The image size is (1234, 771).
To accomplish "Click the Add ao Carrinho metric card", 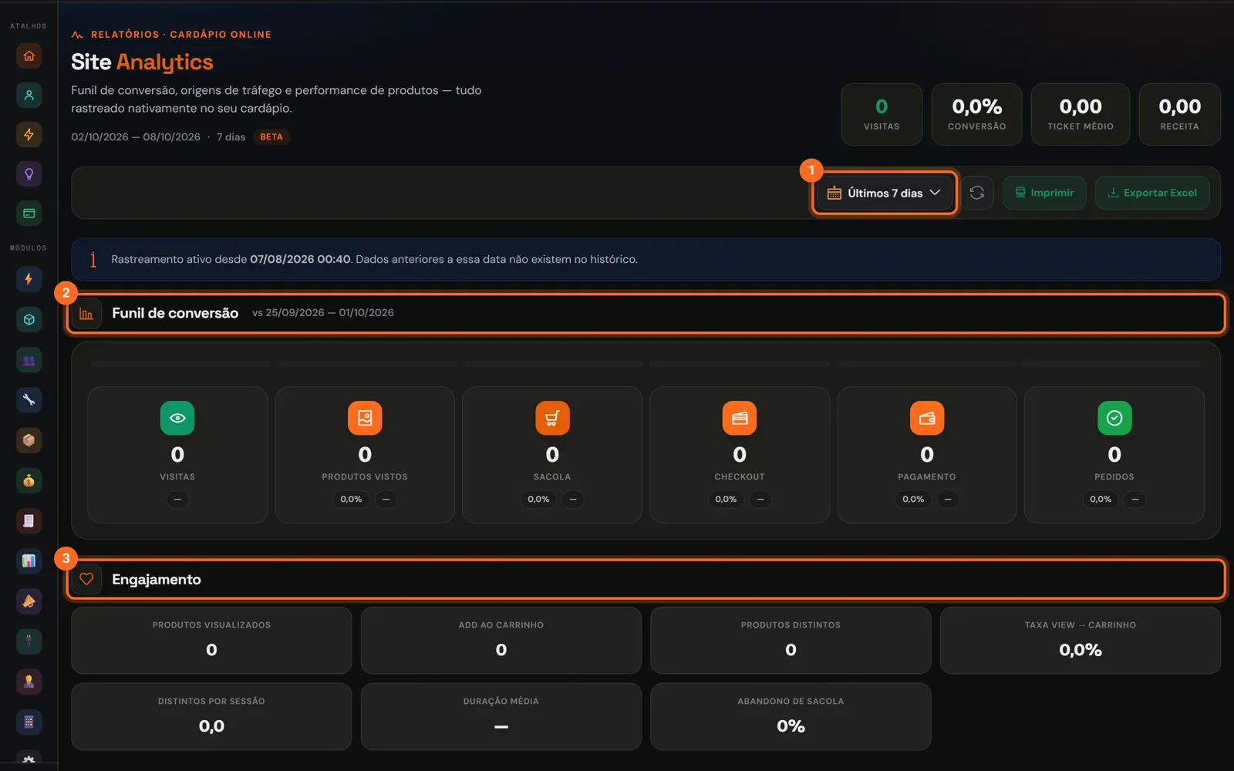I will (501, 640).
